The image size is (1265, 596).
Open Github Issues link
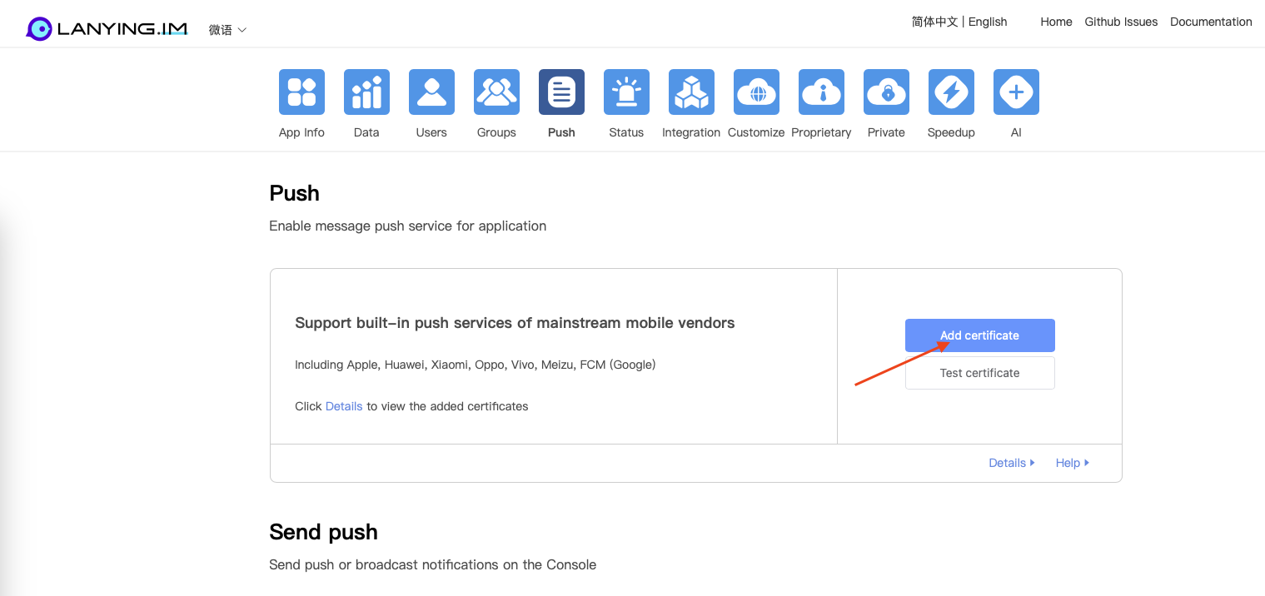coord(1121,22)
